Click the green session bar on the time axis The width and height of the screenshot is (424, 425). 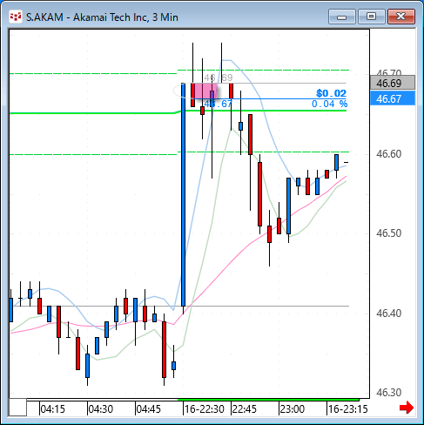pyautogui.click(x=268, y=400)
